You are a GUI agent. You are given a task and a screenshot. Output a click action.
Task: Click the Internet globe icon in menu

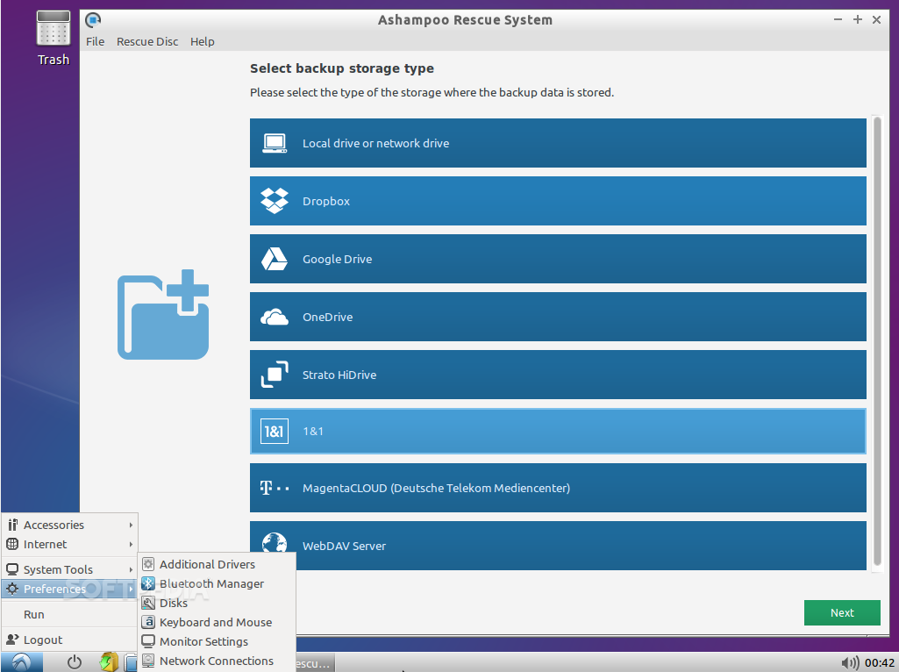(x=12, y=544)
